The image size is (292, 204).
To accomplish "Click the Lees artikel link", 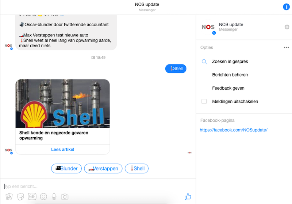I will pos(62,149).
